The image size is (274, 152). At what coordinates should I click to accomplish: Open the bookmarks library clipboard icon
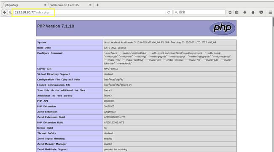[x=237, y=12]
